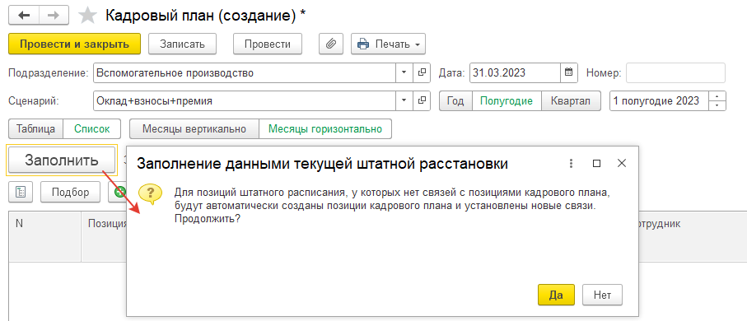
Task: Click the Подразделение input field
Action: click(x=245, y=73)
